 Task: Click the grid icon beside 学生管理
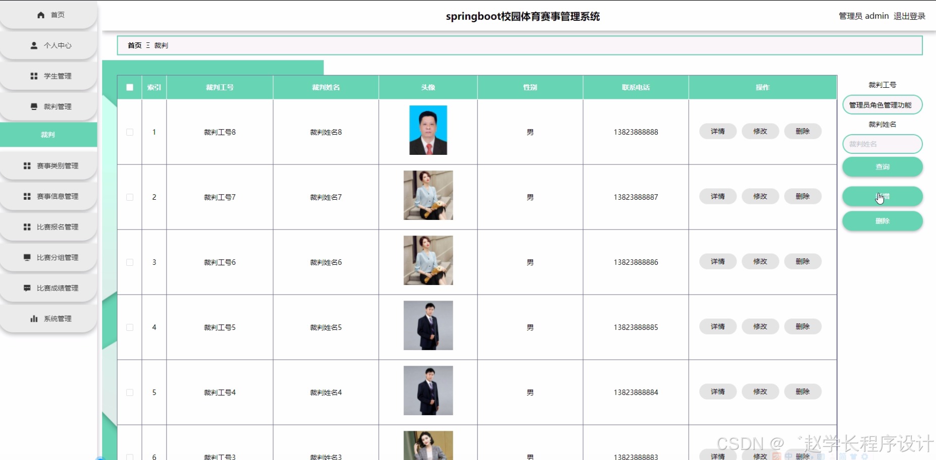tap(34, 76)
